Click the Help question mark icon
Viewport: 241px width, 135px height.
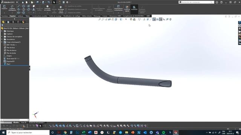point(221,2)
